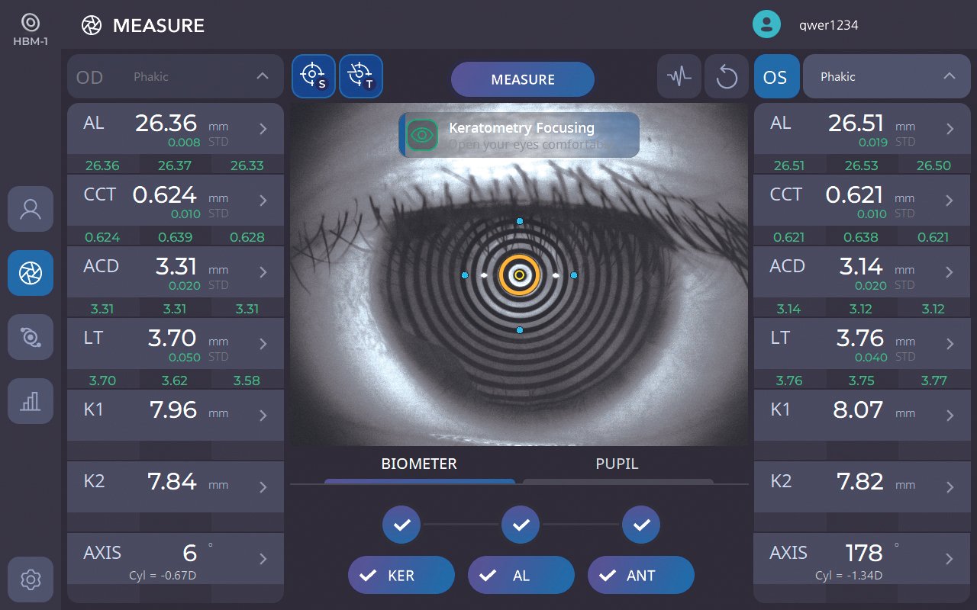The image size is (977, 610).
Task: Select the eye tracking sidebar icon
Action: pyautogui.click(x=31, y=337)
